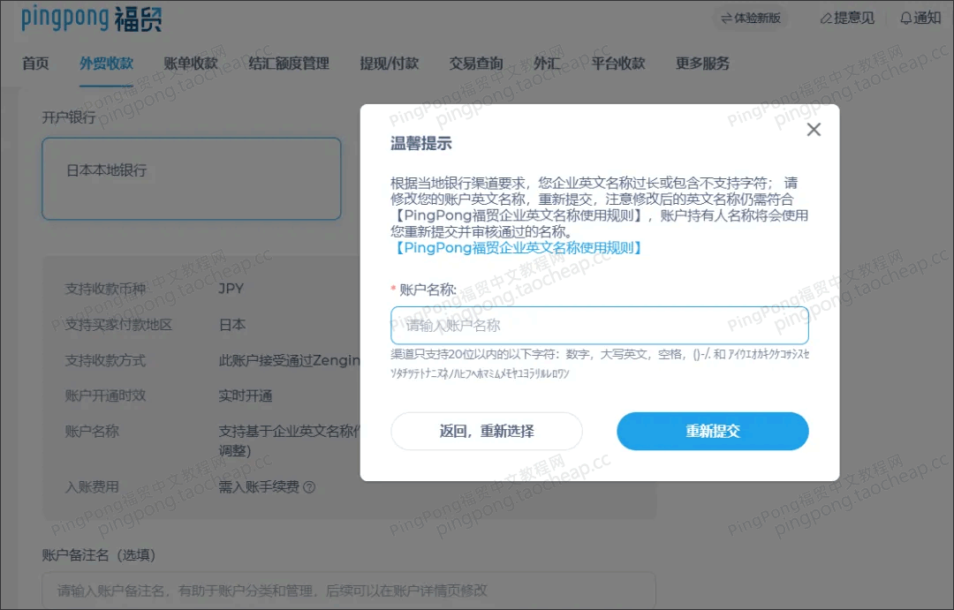Click the 实时开通 value text
This screenshot has width=954, height=610.
(x=246, y=395)
